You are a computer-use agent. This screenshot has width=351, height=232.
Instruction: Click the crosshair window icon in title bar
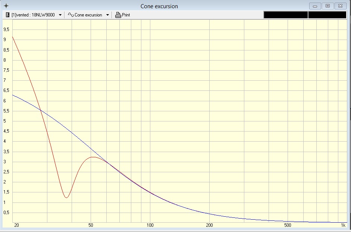coord(6,6)
